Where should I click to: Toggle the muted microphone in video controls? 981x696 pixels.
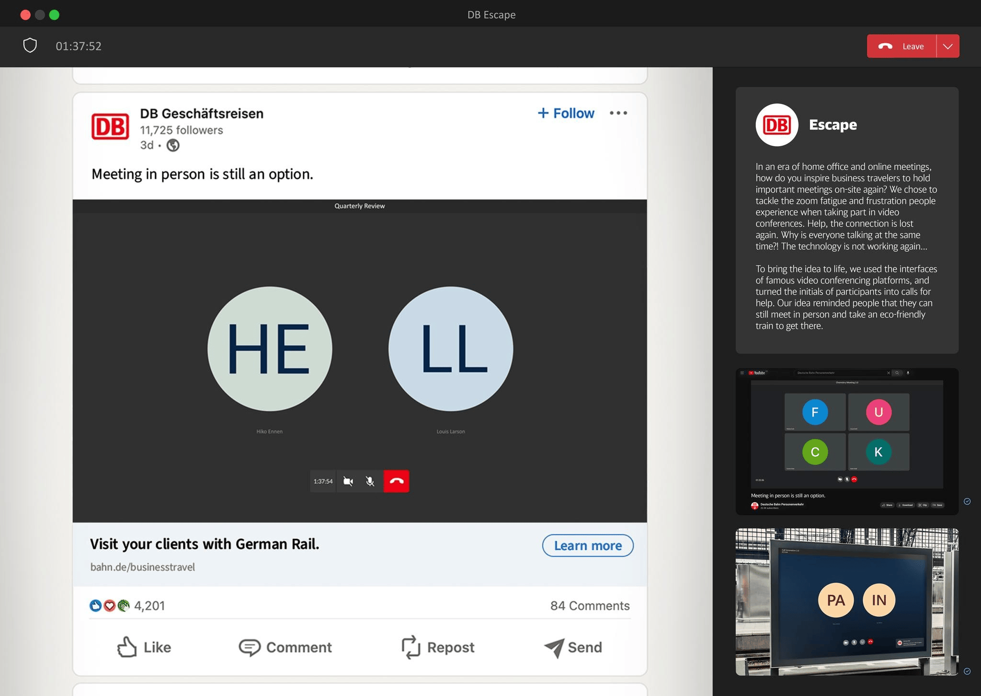[370, 481]
